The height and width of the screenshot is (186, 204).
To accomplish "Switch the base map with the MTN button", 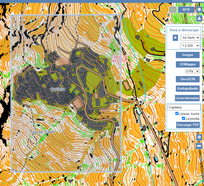I will (186, 10).
